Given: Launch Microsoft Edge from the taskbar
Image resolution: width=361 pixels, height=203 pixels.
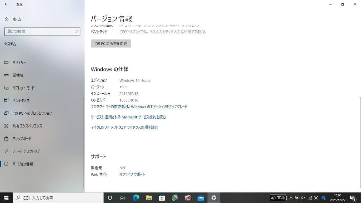Looking at the screenshot, I should click(136, 198).
